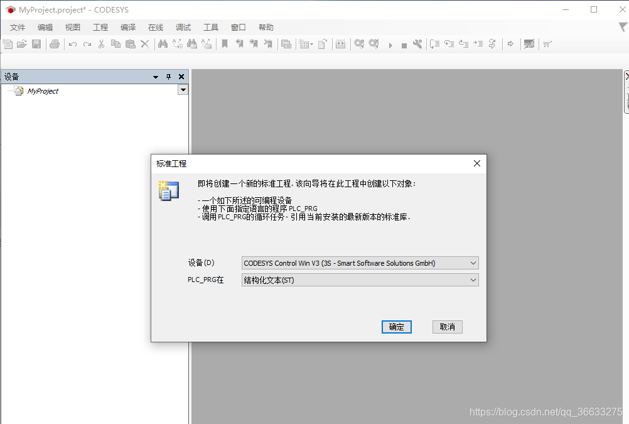Open the 工程 menu
Viewport: 629px width, 424px height.
point(100,27)
